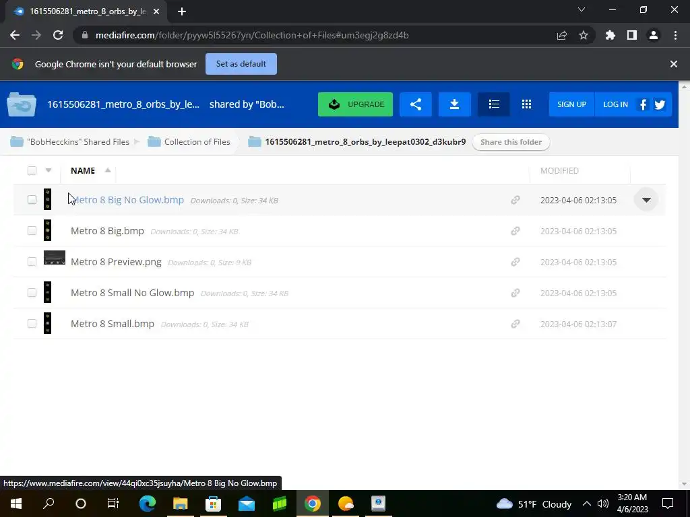Copy link for Metro 8 Small No Glow.bmp
690x517 pixels.
click(x=515, y=293)
